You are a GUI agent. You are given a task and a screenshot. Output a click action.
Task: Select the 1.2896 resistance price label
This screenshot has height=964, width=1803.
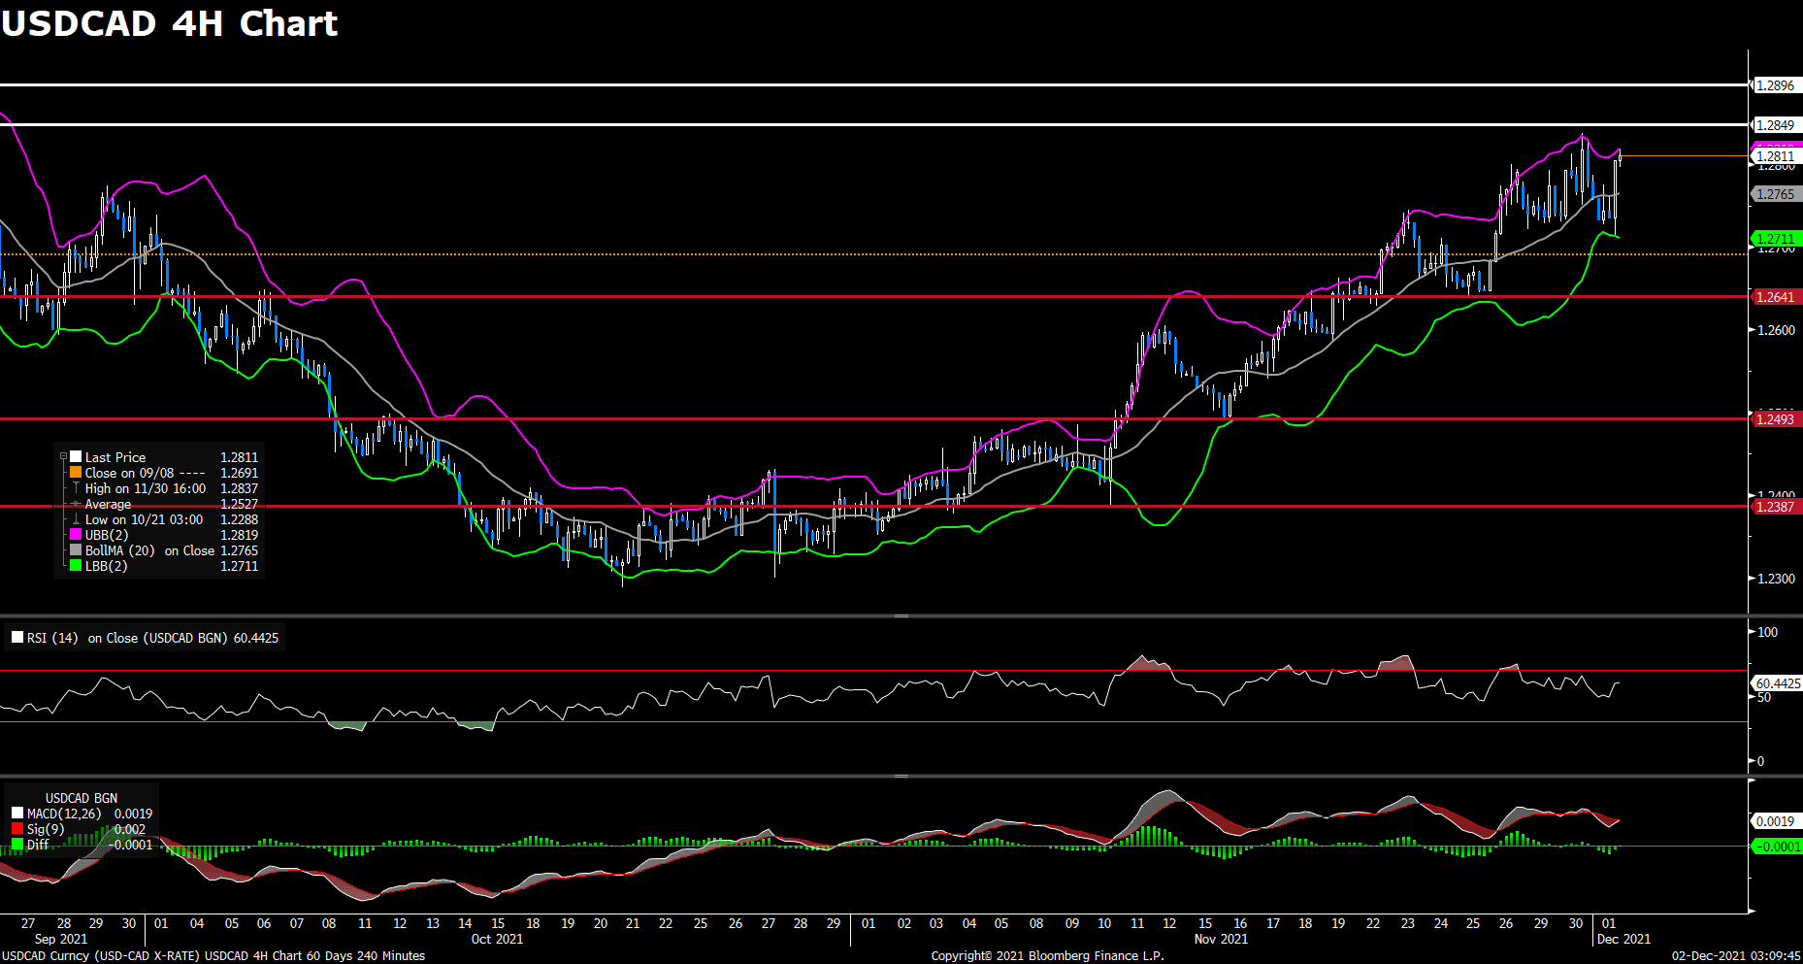click(1776, 85)
